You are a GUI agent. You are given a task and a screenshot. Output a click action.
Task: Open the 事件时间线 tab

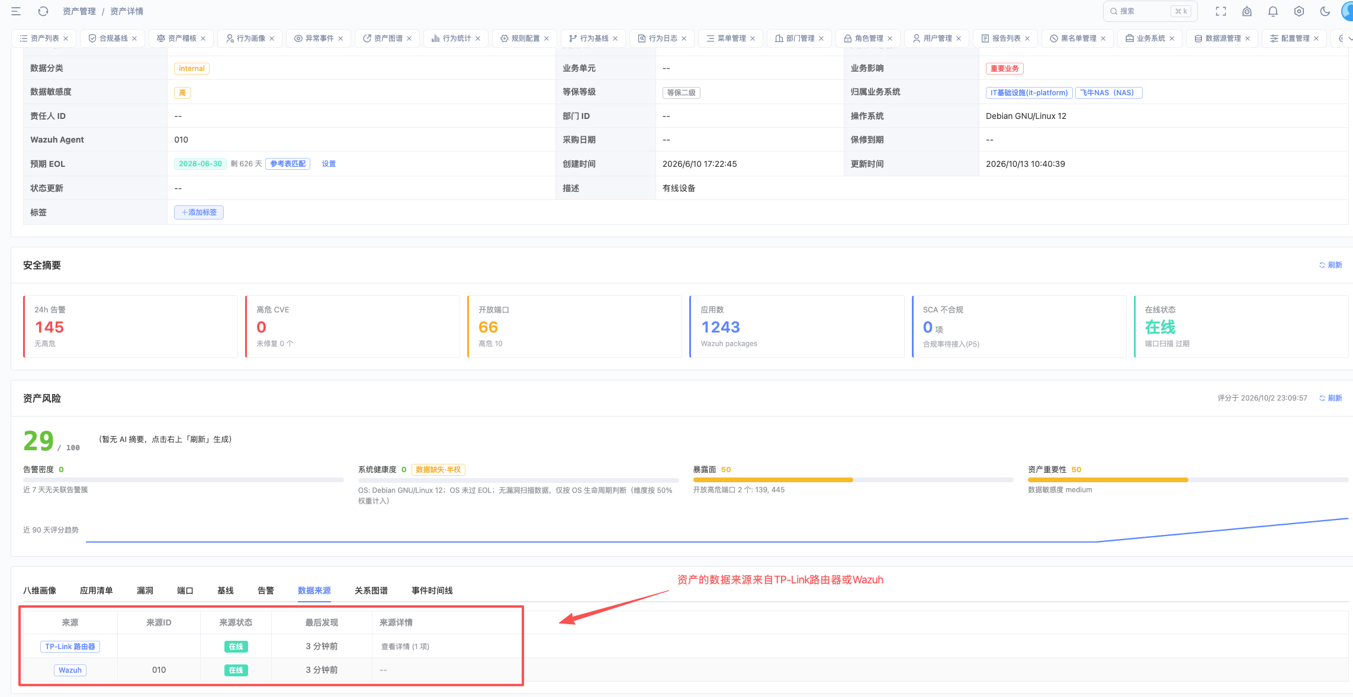pyautogui.click(x=432, y=590)
